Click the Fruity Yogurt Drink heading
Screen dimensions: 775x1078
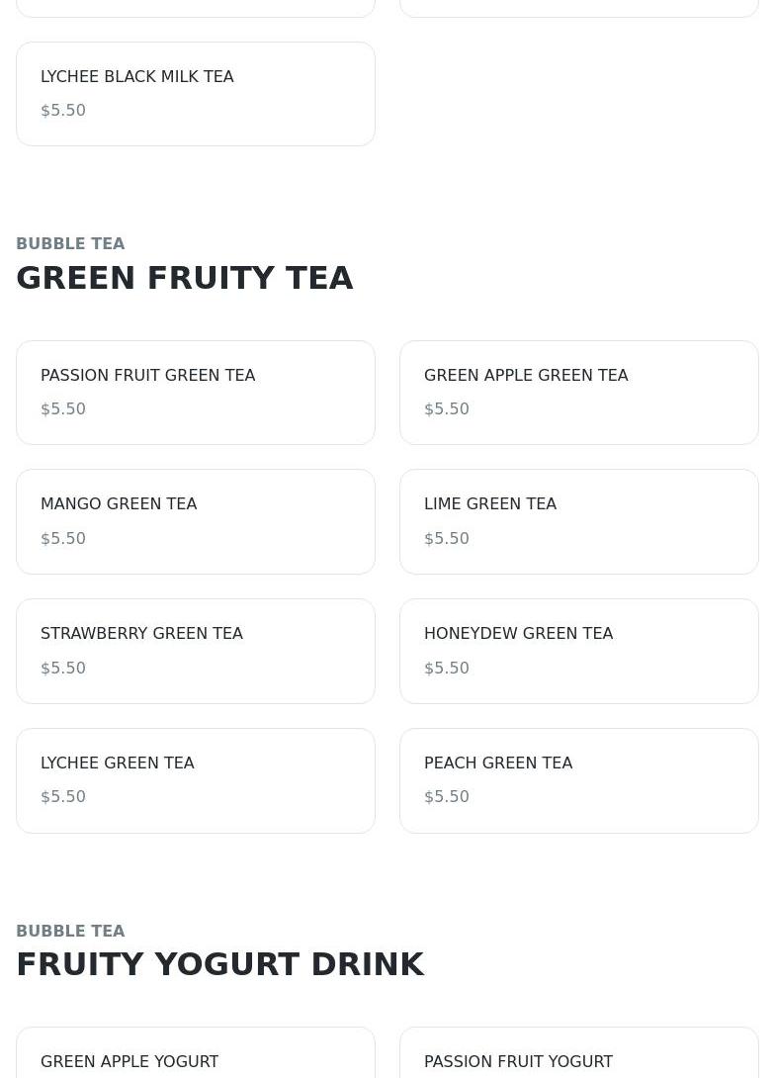coord(219,964)
